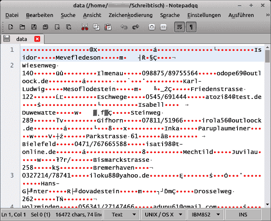271x221 pixels.
Task: Open the Bearbeiten menu
Action: pyautogui.click(x=40, y=15)
